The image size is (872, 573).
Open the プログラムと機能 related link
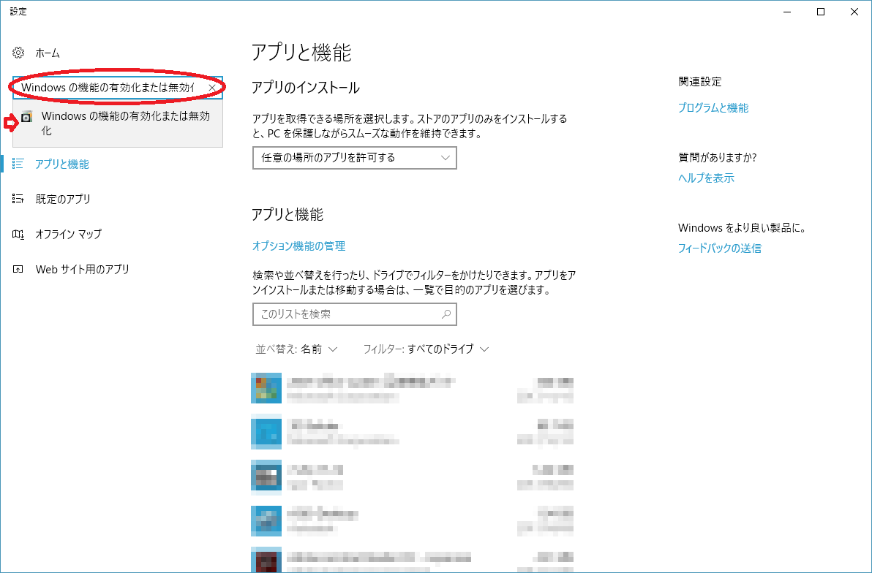pos(713,108)
